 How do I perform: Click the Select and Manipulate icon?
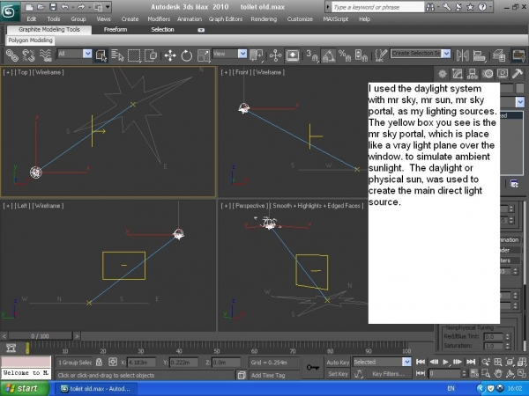coord(276,55)
